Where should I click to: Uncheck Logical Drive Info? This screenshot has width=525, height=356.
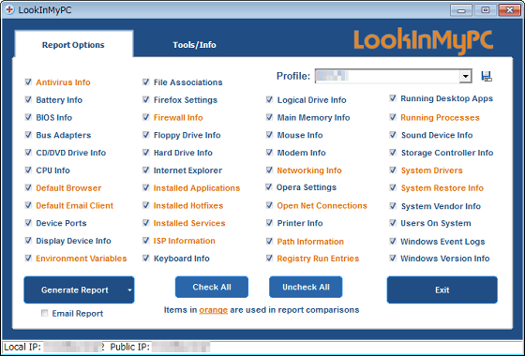[269, 99]
